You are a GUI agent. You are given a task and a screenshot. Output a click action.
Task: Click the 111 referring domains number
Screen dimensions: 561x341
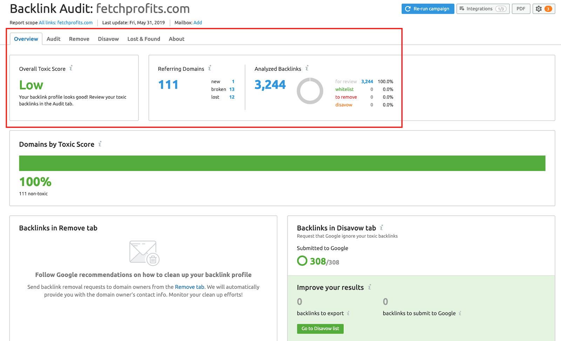point(168,85)
